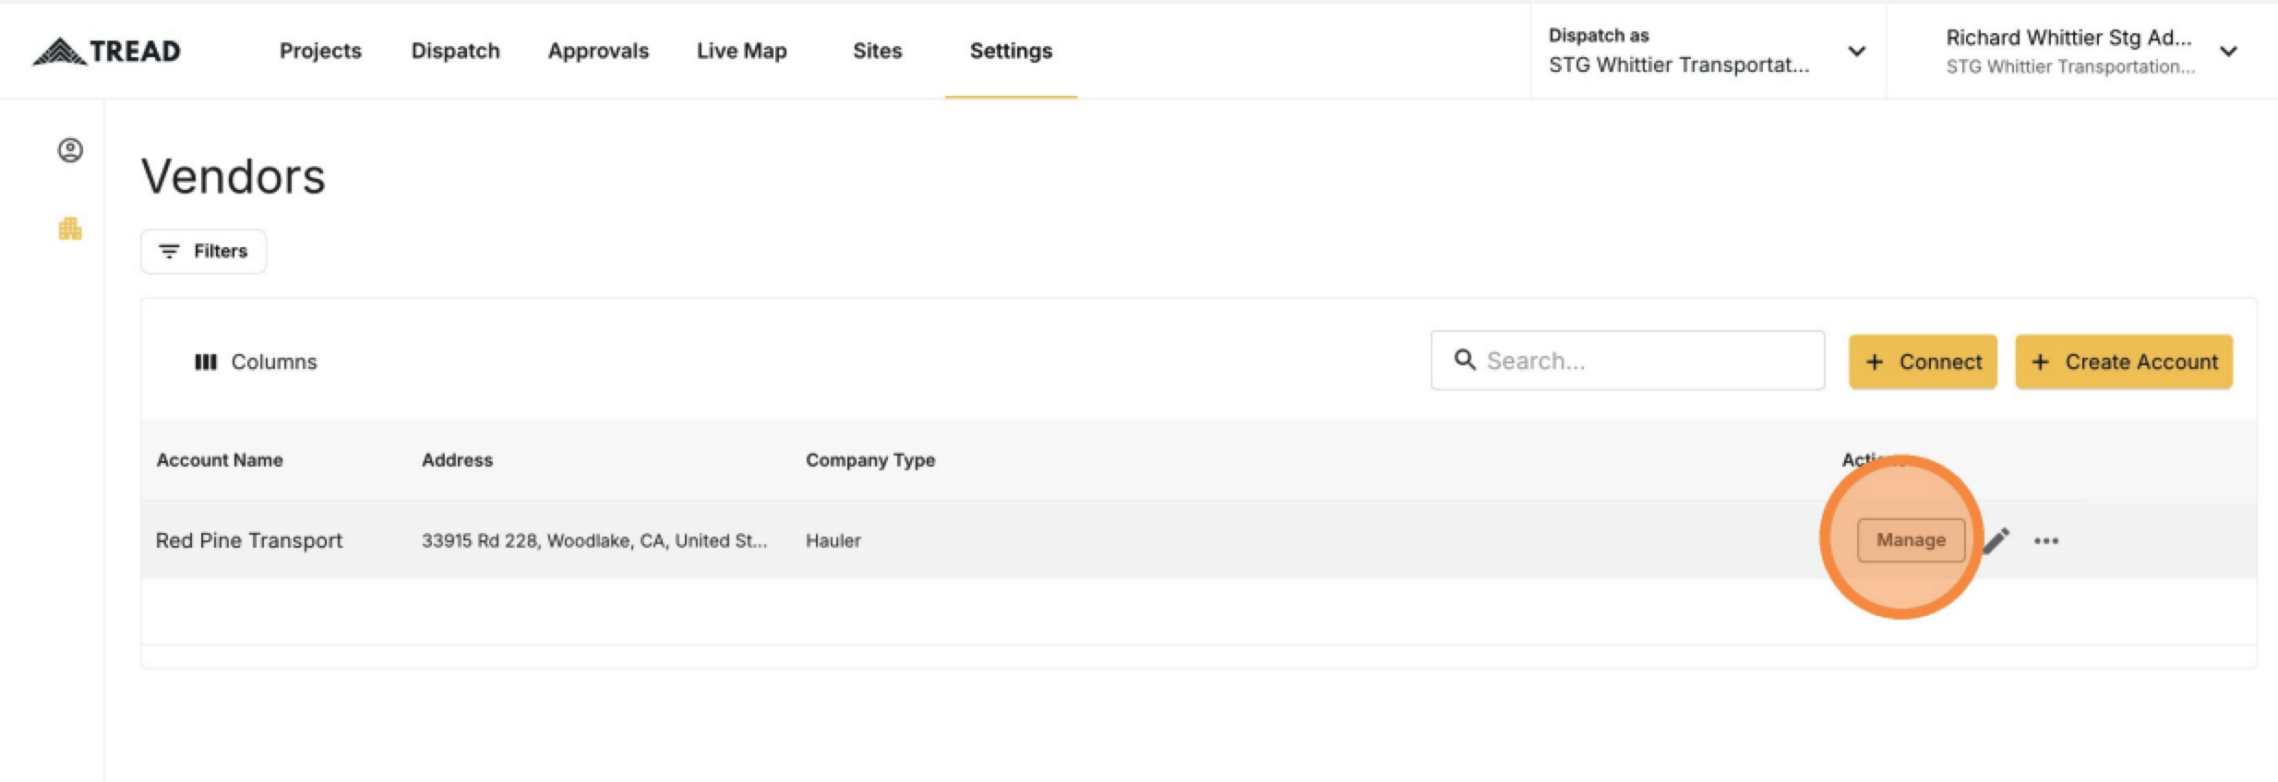Focus the vendor Search field
This screenshot has height=782, width=2278.
1627,361
